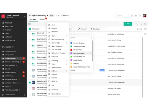Open the info panel icon at right
Viewport: 148px width, 111px height.
145,29
